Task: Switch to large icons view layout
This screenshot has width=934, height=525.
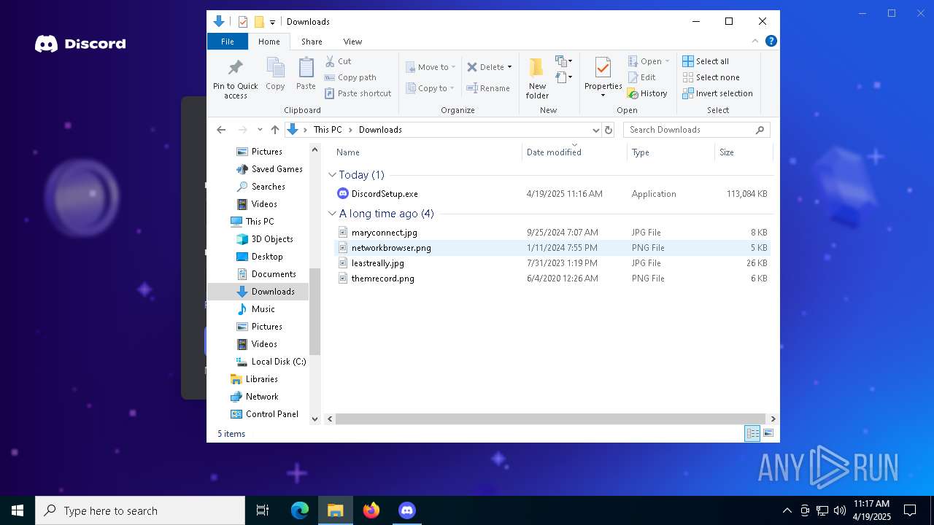Action: point(768,433)
